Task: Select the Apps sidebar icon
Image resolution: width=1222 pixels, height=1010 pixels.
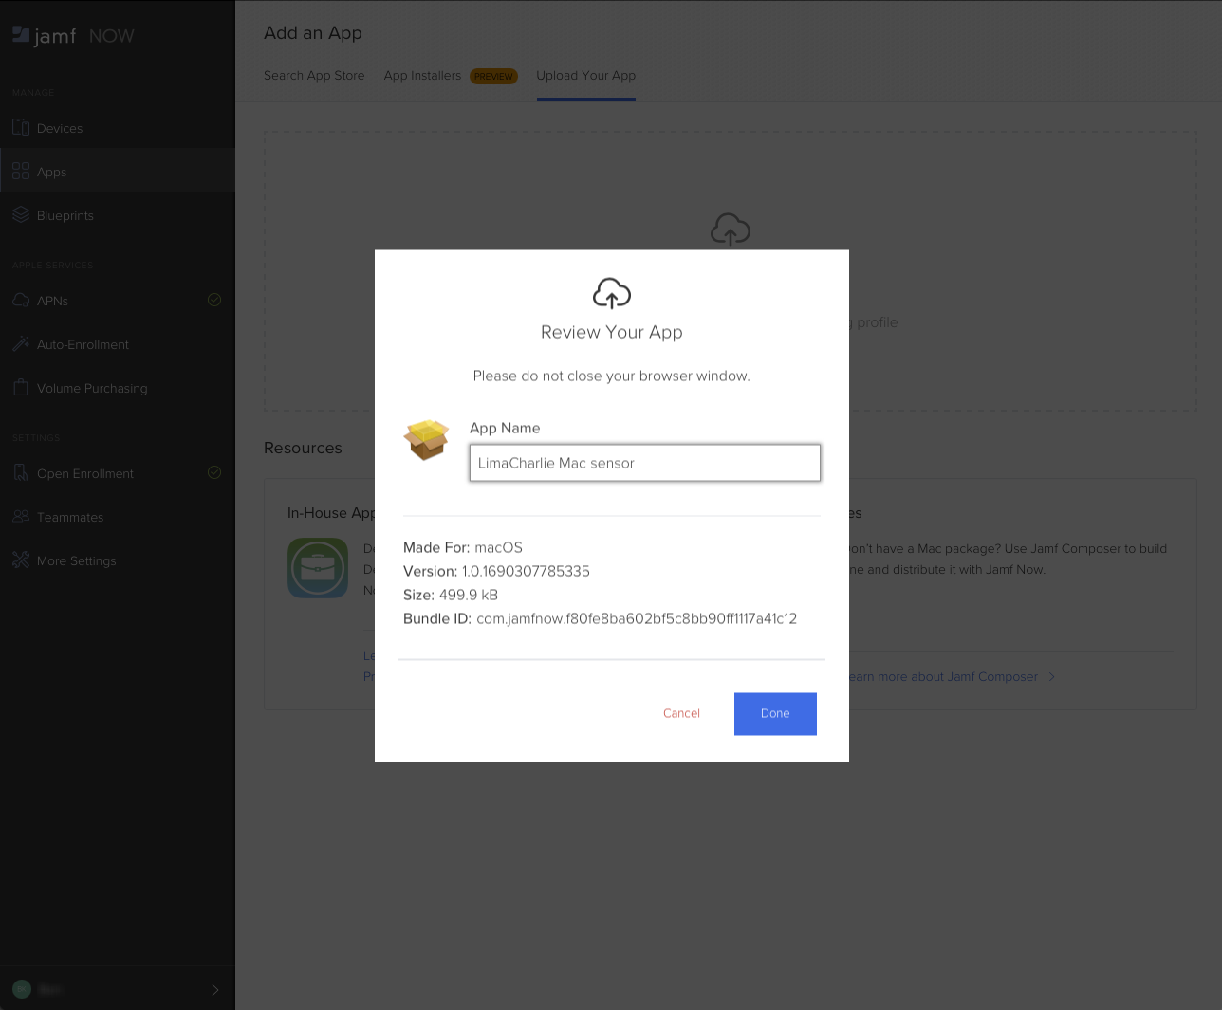Action: tap(21, 172)
